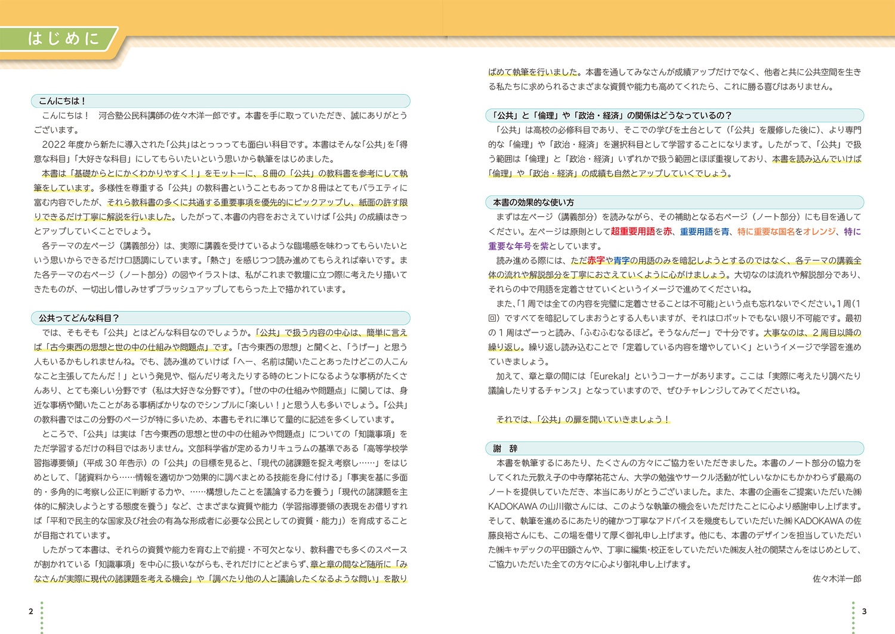Viewport: 895px width, 634px height.
Task: Click the text ㈱友人社の関栞さんをはじめとして
Action: coord(795,550)
